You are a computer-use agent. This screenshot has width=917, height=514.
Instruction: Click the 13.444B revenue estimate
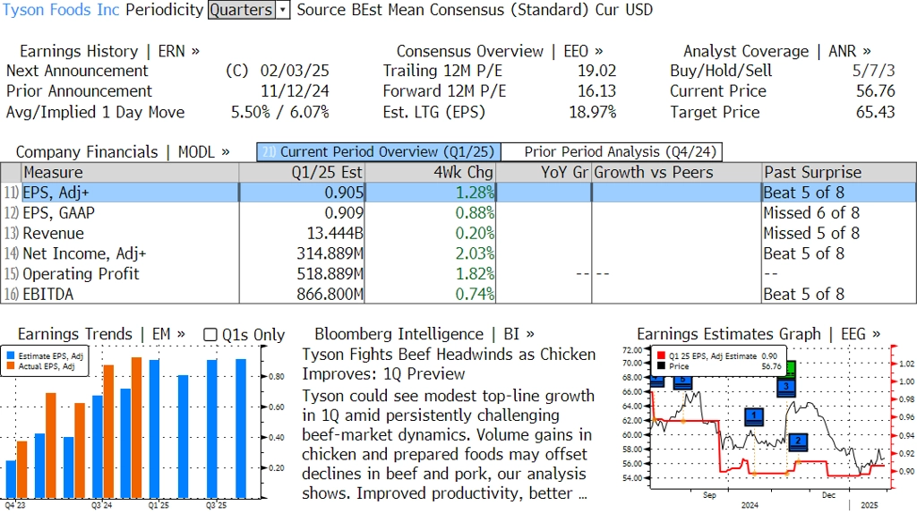pyautogui.click(x=335, y=234)
